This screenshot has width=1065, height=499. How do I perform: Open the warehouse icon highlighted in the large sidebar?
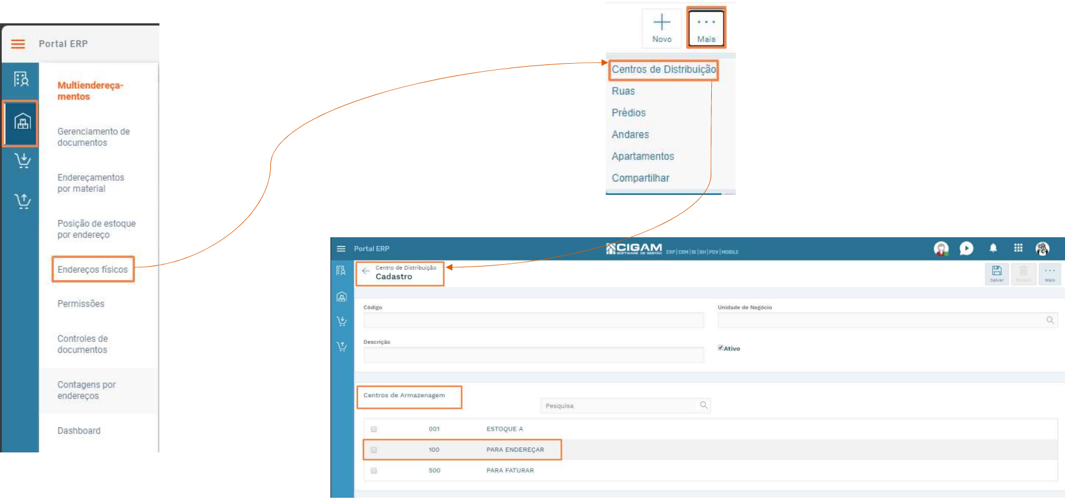click(x=22, y=122)
